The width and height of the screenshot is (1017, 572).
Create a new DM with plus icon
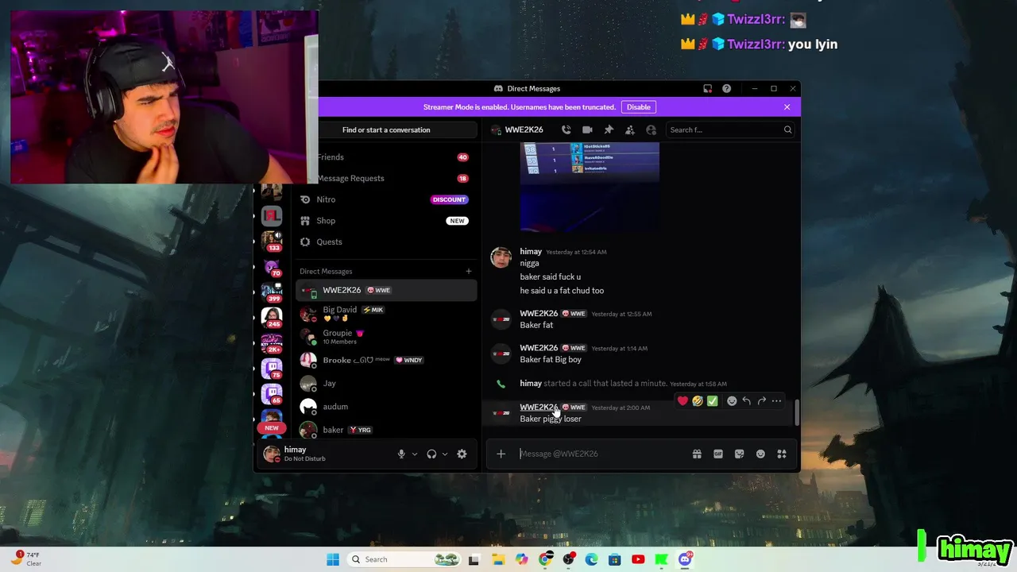pos(468,271)
